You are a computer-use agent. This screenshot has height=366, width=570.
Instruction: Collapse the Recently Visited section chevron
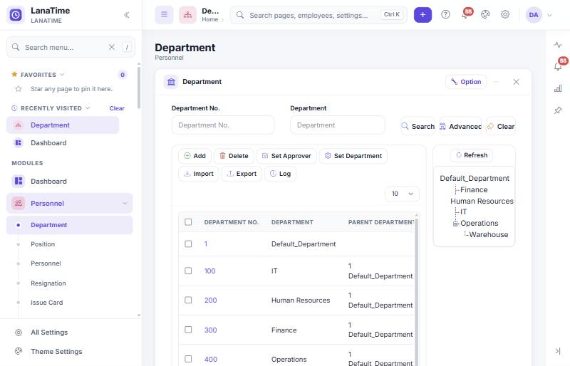88,108
